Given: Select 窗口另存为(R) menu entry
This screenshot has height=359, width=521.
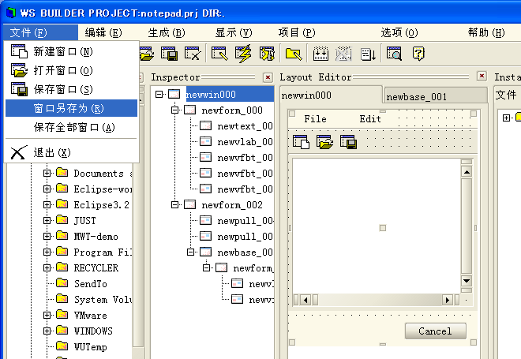Looking at the screenshot, I should (71, 108).
